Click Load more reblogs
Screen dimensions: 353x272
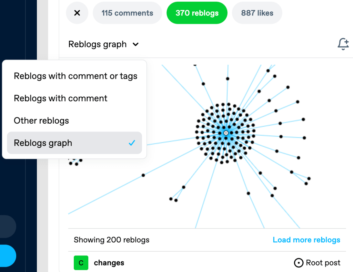point(306,240)
